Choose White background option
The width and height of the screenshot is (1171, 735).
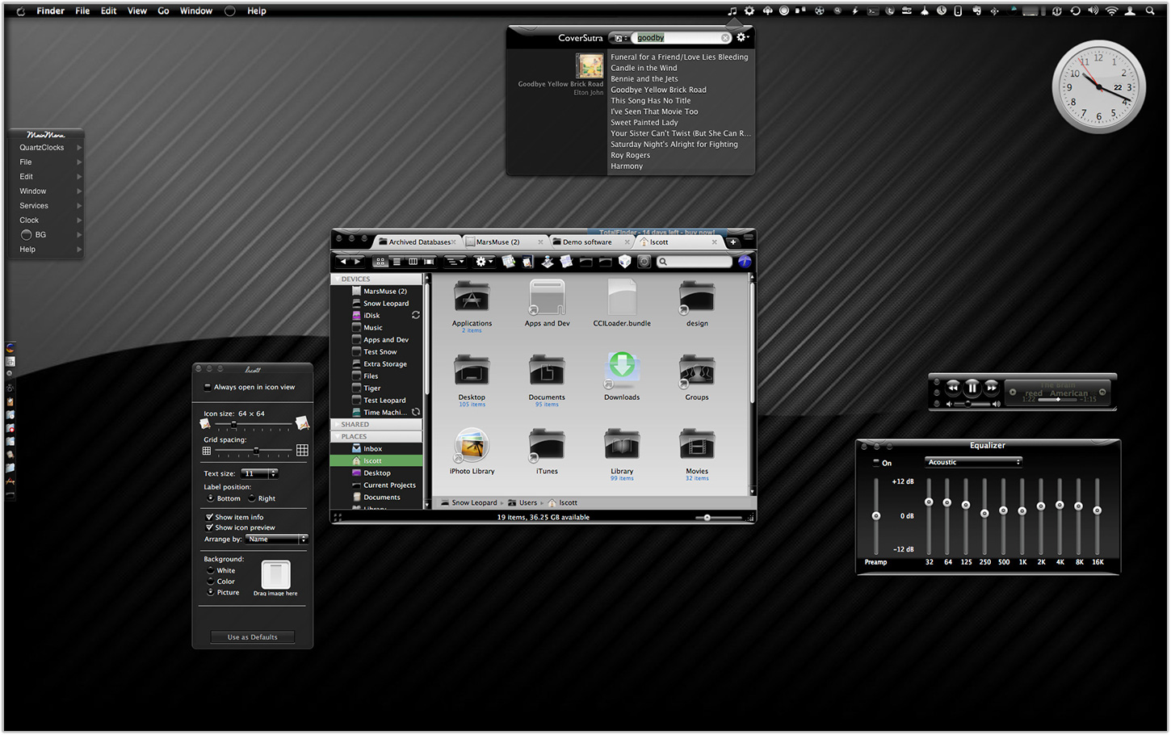pos(211,570)
